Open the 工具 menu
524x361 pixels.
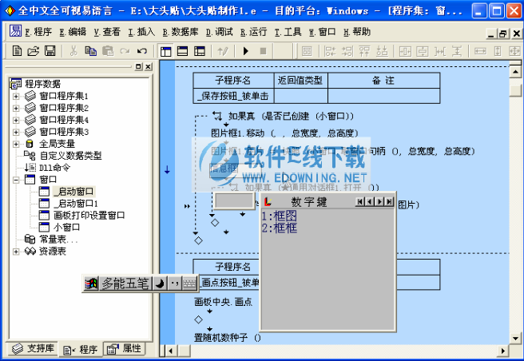pyautogui.click(x=288, y=32)
